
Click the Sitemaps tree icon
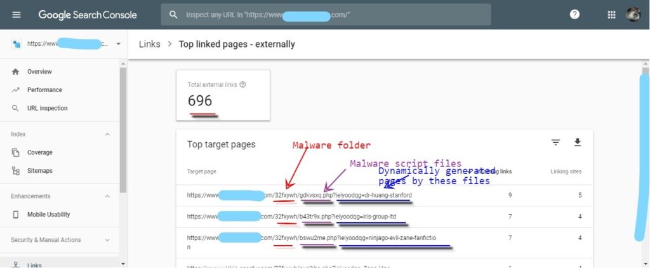pos(15,170)
